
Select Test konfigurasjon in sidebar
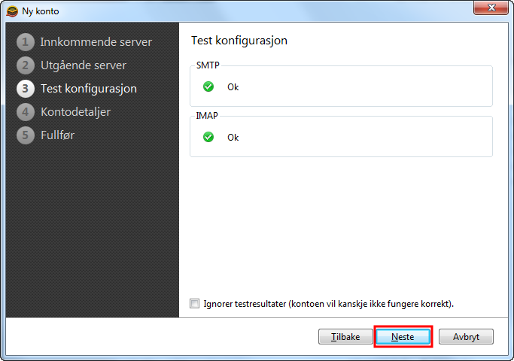(89, 89)
